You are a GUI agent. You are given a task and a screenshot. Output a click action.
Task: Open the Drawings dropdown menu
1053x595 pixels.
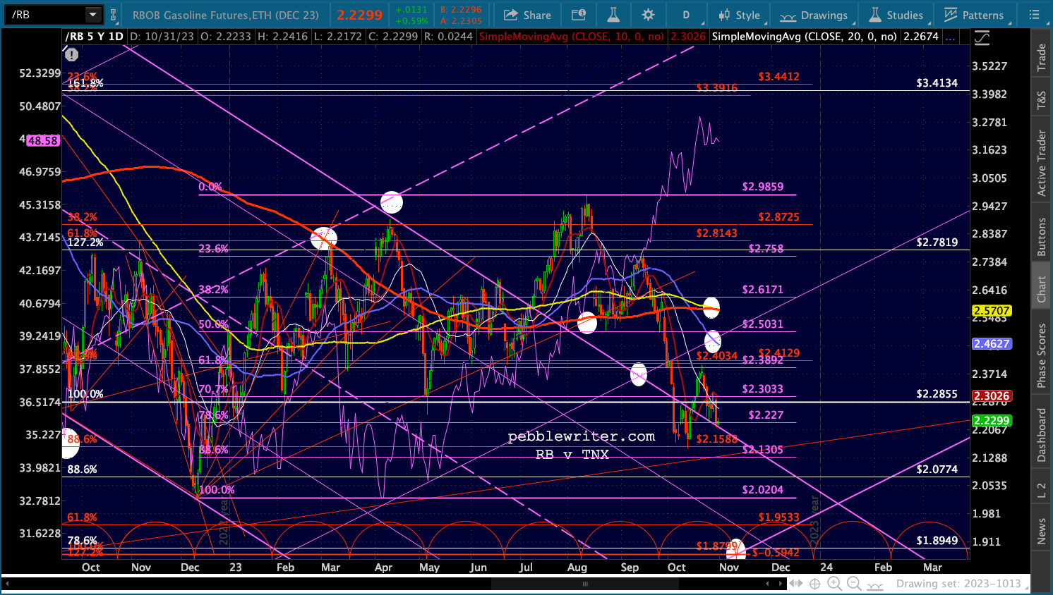click(814, 15)
